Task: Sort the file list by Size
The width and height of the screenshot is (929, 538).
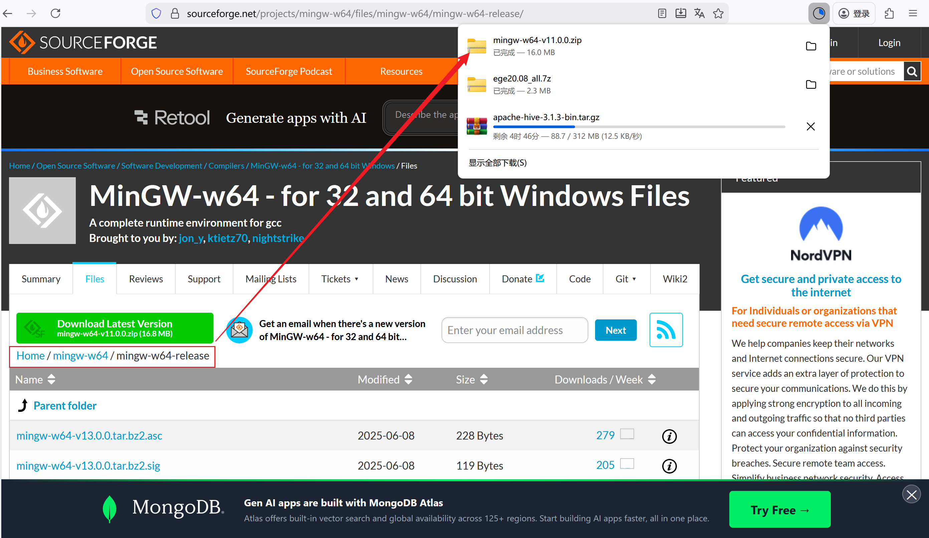Action: [472, 379]
